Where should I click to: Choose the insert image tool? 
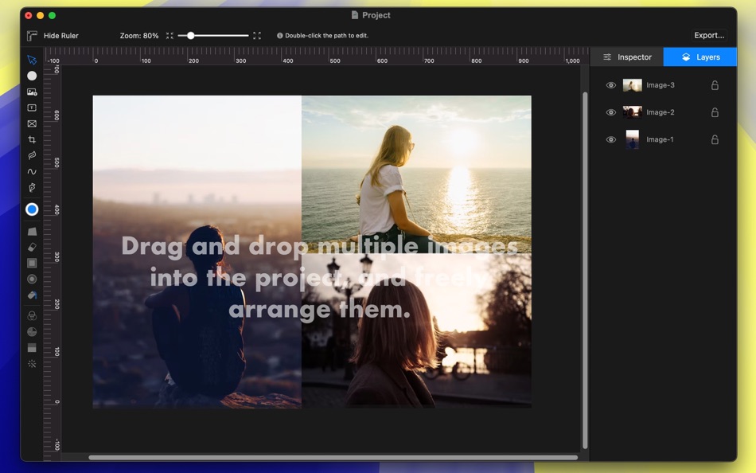[32, 92]
